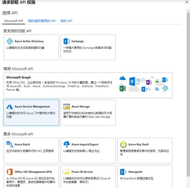190x188 pixels.
Task: Click the 常用 Microsoft API heading
Action: point(18,69)
